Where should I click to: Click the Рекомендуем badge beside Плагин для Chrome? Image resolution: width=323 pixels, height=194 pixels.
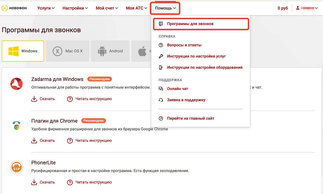(94, 121)
